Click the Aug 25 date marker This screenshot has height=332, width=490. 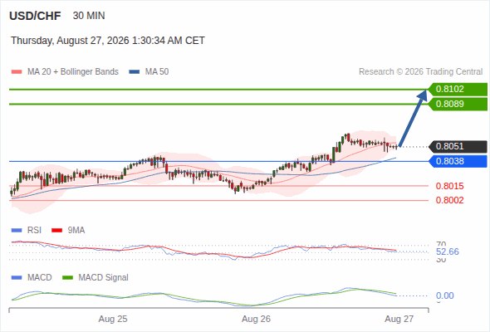(113, 319)
